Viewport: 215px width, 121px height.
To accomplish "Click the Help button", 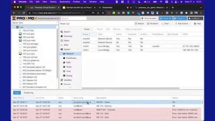I will pyautogui.click(x=198, y=24).
